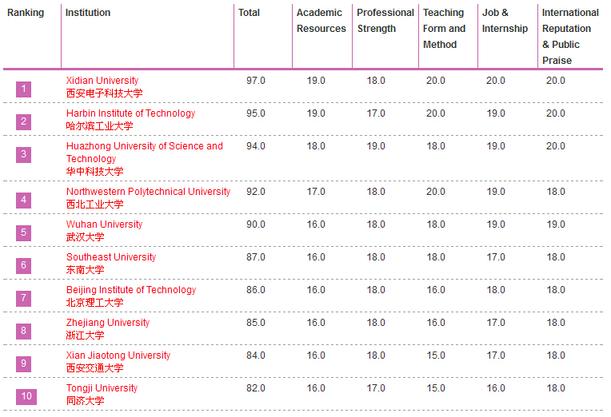The height and width of the screenshot is (417, 611).
Task: Click Chinese name 北京理工大学
Action: click(94, 302)
